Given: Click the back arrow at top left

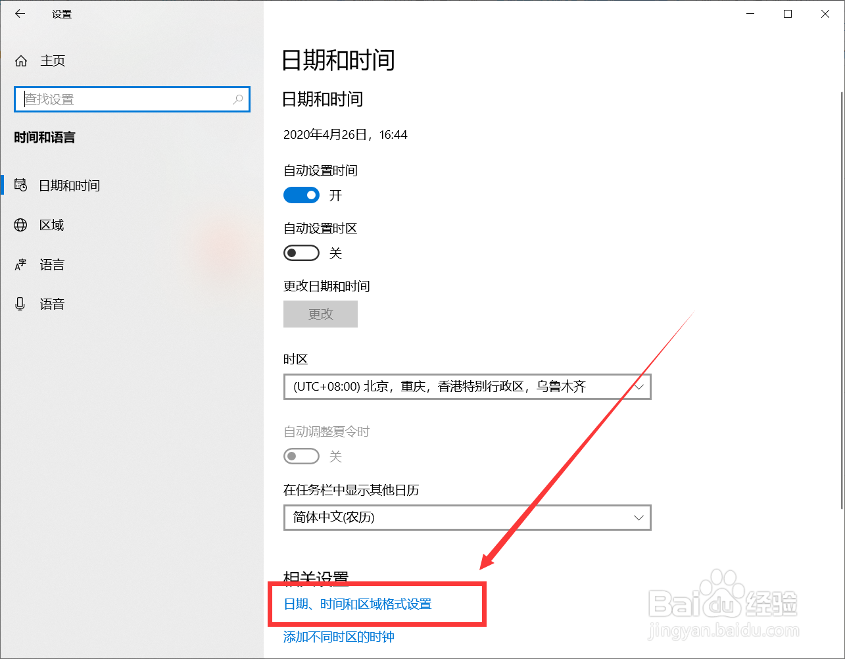Looking at the screenshot, I should click(x=19, y=13).
